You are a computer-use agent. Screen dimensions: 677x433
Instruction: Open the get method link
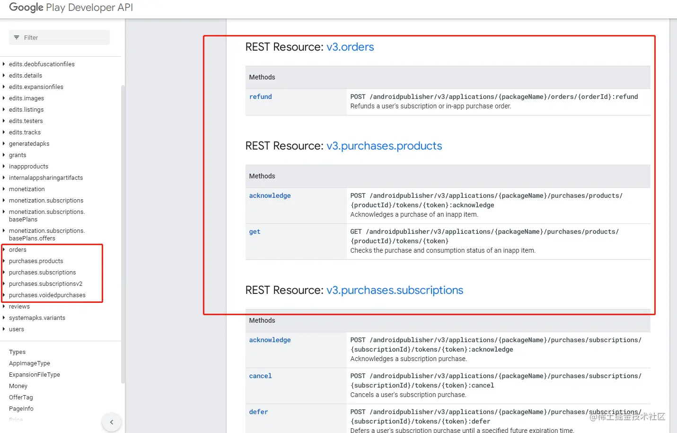click(x=255, y=232)
